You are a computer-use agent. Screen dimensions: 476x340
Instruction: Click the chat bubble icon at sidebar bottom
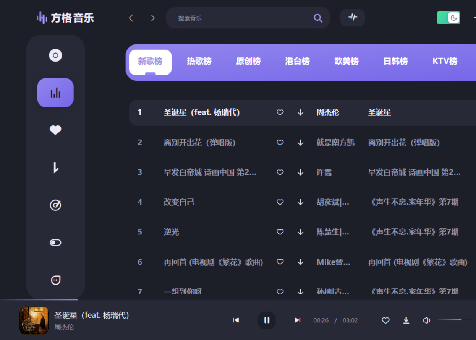(x=55, y=280)
